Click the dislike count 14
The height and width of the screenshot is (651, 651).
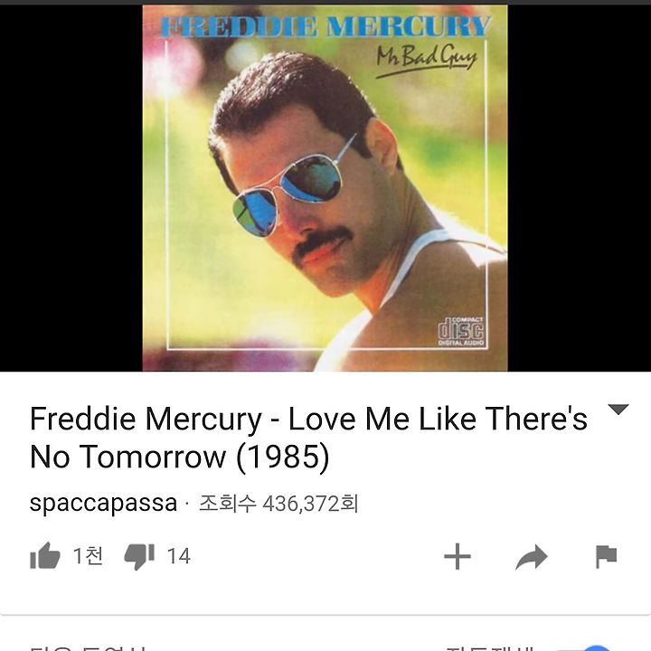click(179, 556)
